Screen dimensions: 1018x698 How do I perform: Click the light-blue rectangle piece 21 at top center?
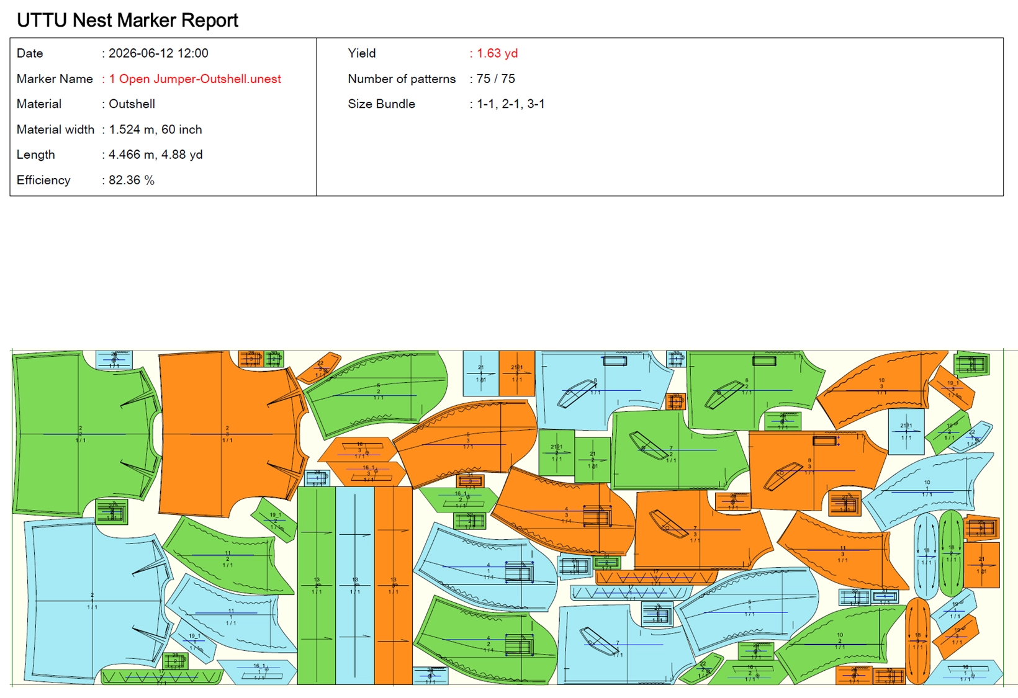coord(480,373)
